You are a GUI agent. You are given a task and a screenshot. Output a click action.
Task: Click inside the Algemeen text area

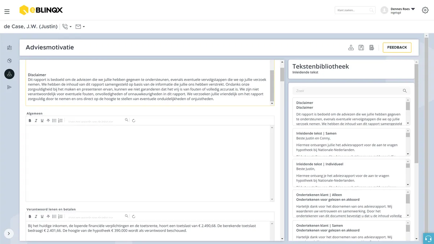[148, 163]
